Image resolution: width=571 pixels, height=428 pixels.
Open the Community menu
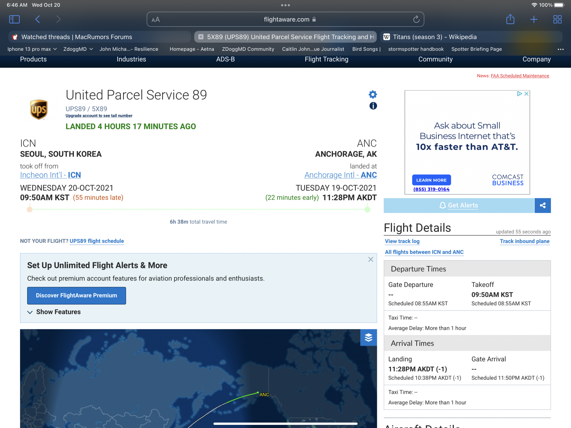point(435,59)
